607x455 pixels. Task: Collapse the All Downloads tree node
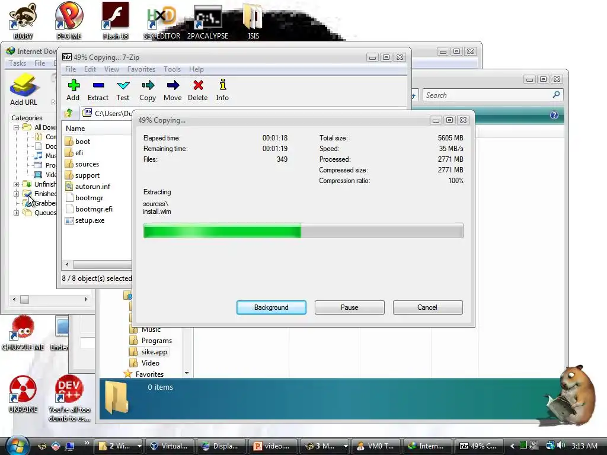click(x=16, y=127)
